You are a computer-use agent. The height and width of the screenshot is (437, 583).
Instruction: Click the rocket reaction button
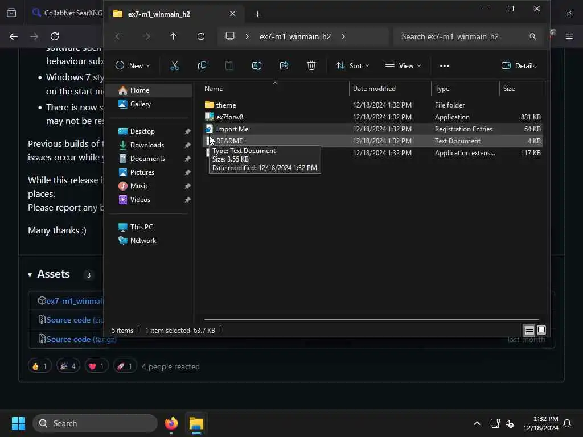tap(125, 366)
